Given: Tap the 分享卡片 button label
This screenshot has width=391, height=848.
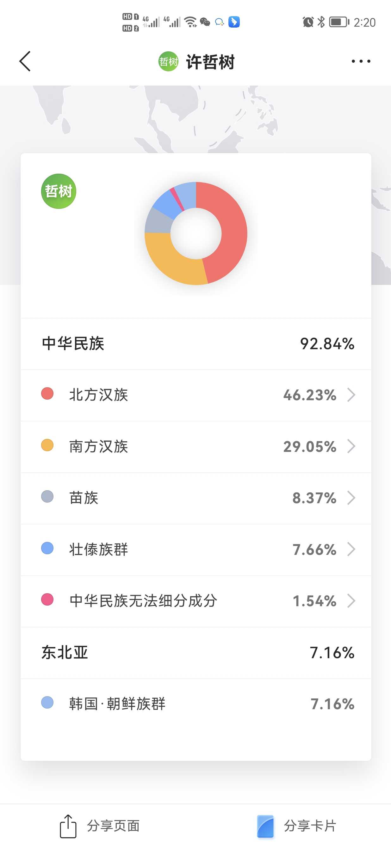Looking at the screenshot, I should click(x=310, y=826).
